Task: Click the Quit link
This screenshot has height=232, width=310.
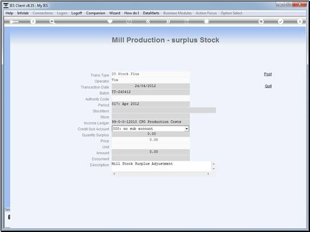Action: 268,86
